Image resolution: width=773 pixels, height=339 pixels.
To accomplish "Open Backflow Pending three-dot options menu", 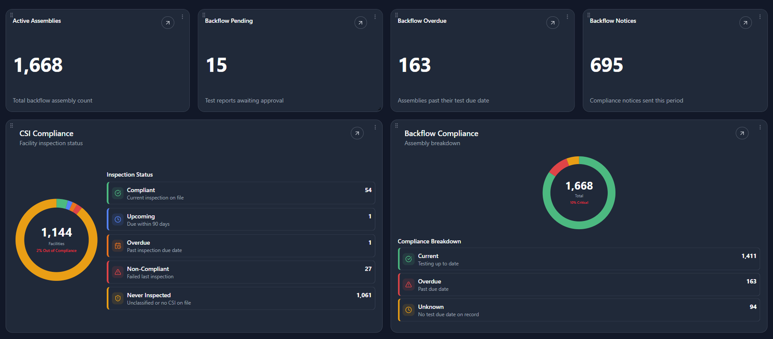I will point(375,17).
